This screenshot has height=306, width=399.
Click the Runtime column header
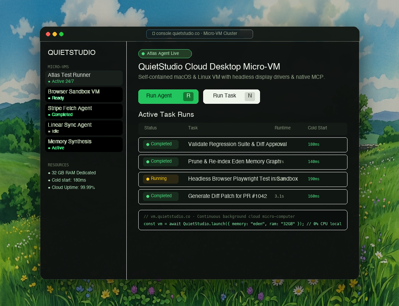(x=283, y=128)
